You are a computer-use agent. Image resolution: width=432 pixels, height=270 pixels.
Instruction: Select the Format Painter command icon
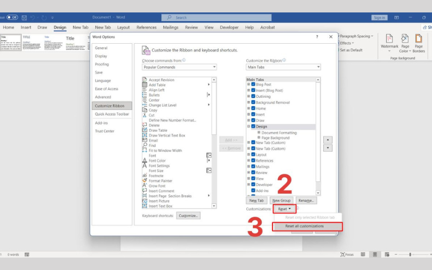click(x=145, y=181)
